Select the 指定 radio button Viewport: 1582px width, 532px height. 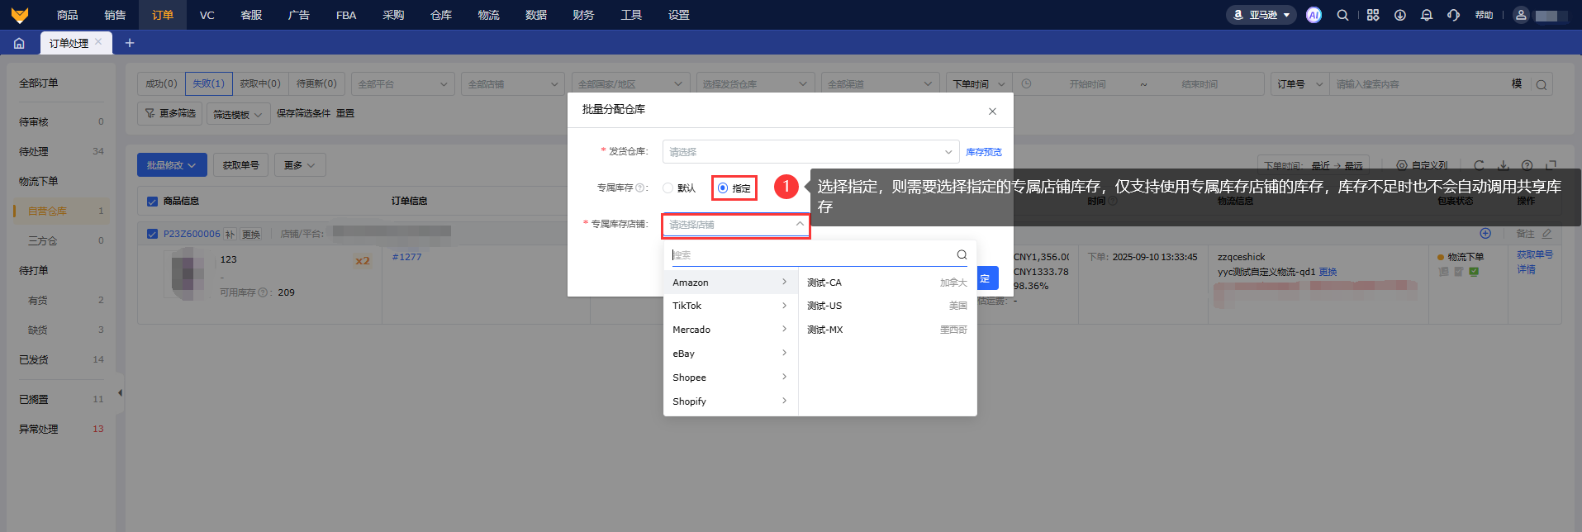[x=723, y=188]
